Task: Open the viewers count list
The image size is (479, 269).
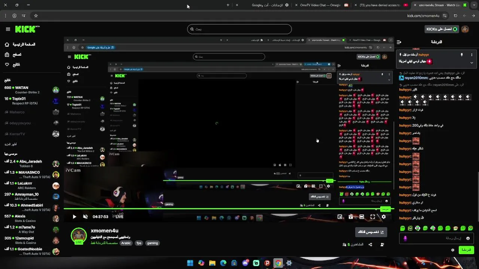Action: pos(353,245)
